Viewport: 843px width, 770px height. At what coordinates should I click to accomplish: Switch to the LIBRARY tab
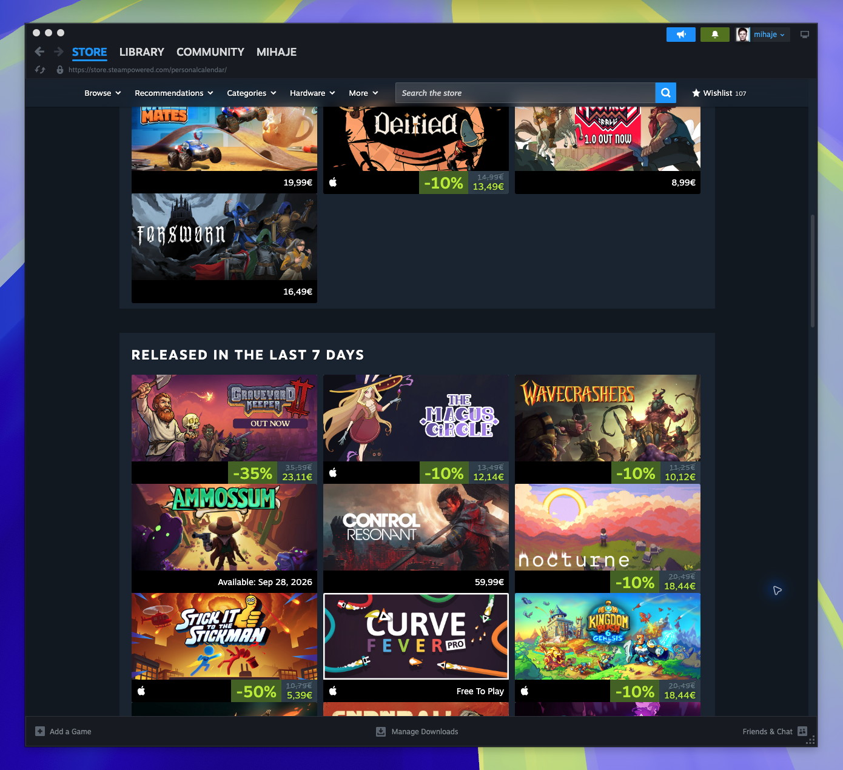[x=142, y=52]
